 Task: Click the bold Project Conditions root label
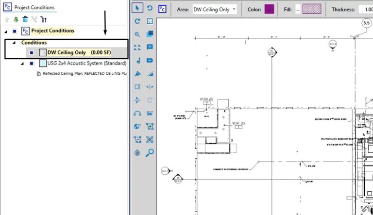[x=53, y=31]
